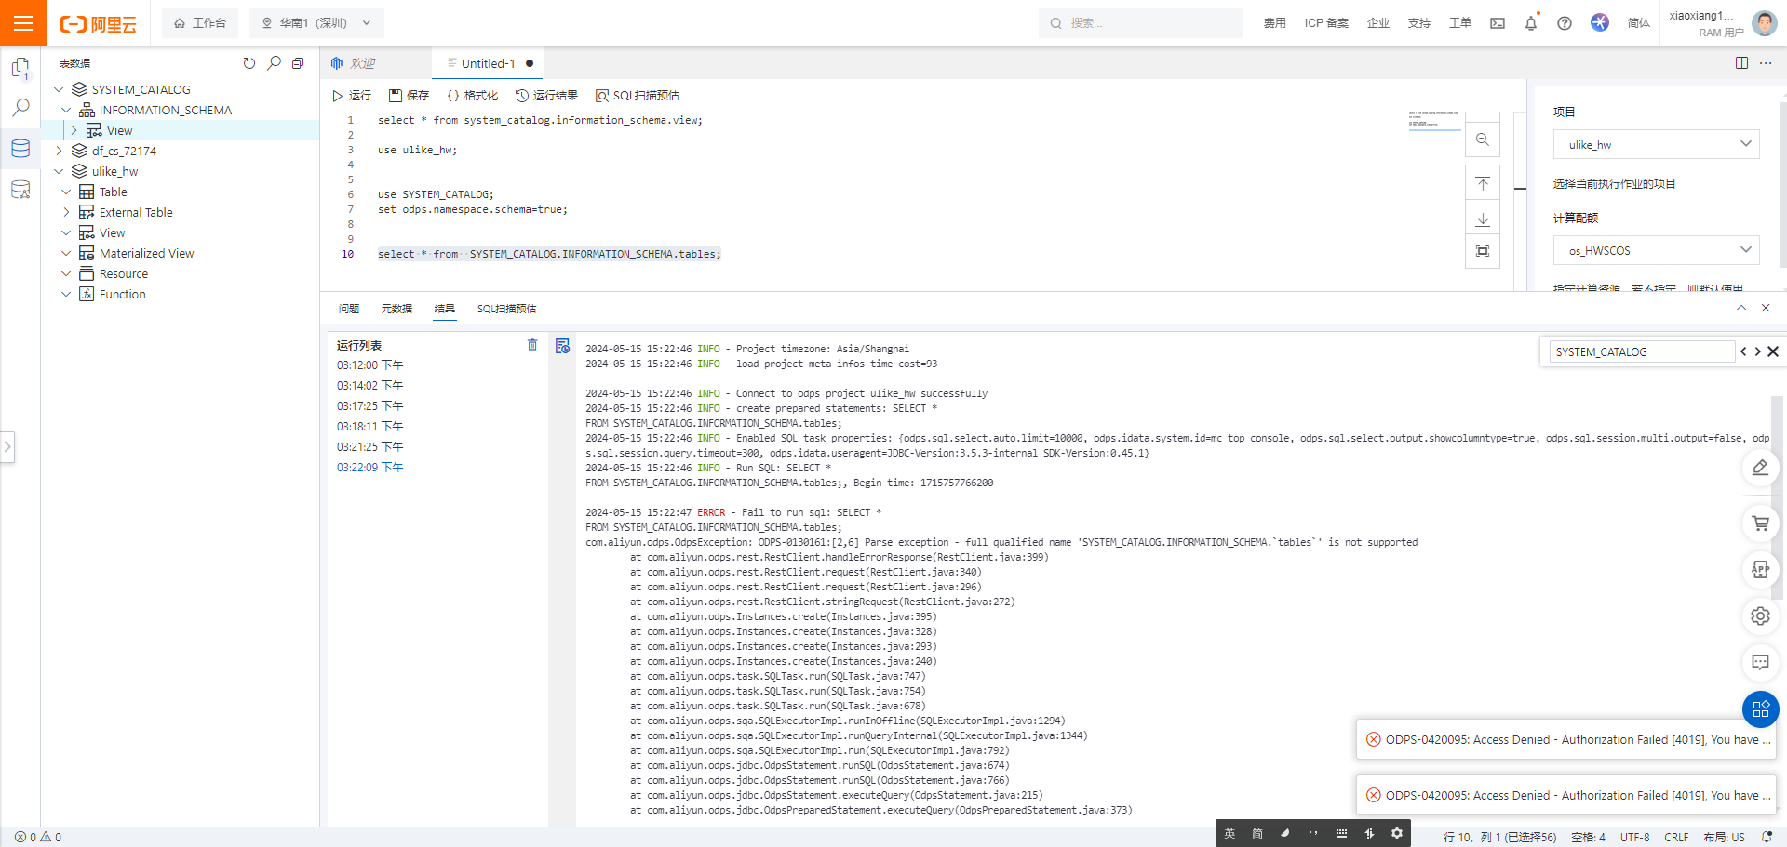
Task: Open the Cloud Shell terminal icon
Action: [1498, 23]
